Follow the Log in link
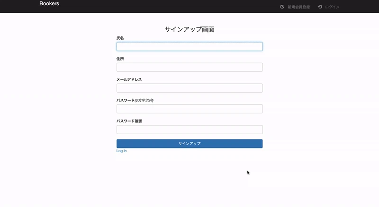Image resolution: width=379 pixels, height=207 pixels. point(121,151)
